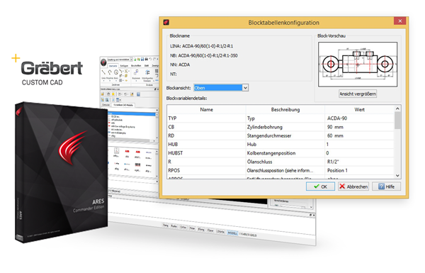Click the Undo arrow in quick access toolbar
Image resolution: width=425 pixels, height=273 pixels.
tap(150, 59)
